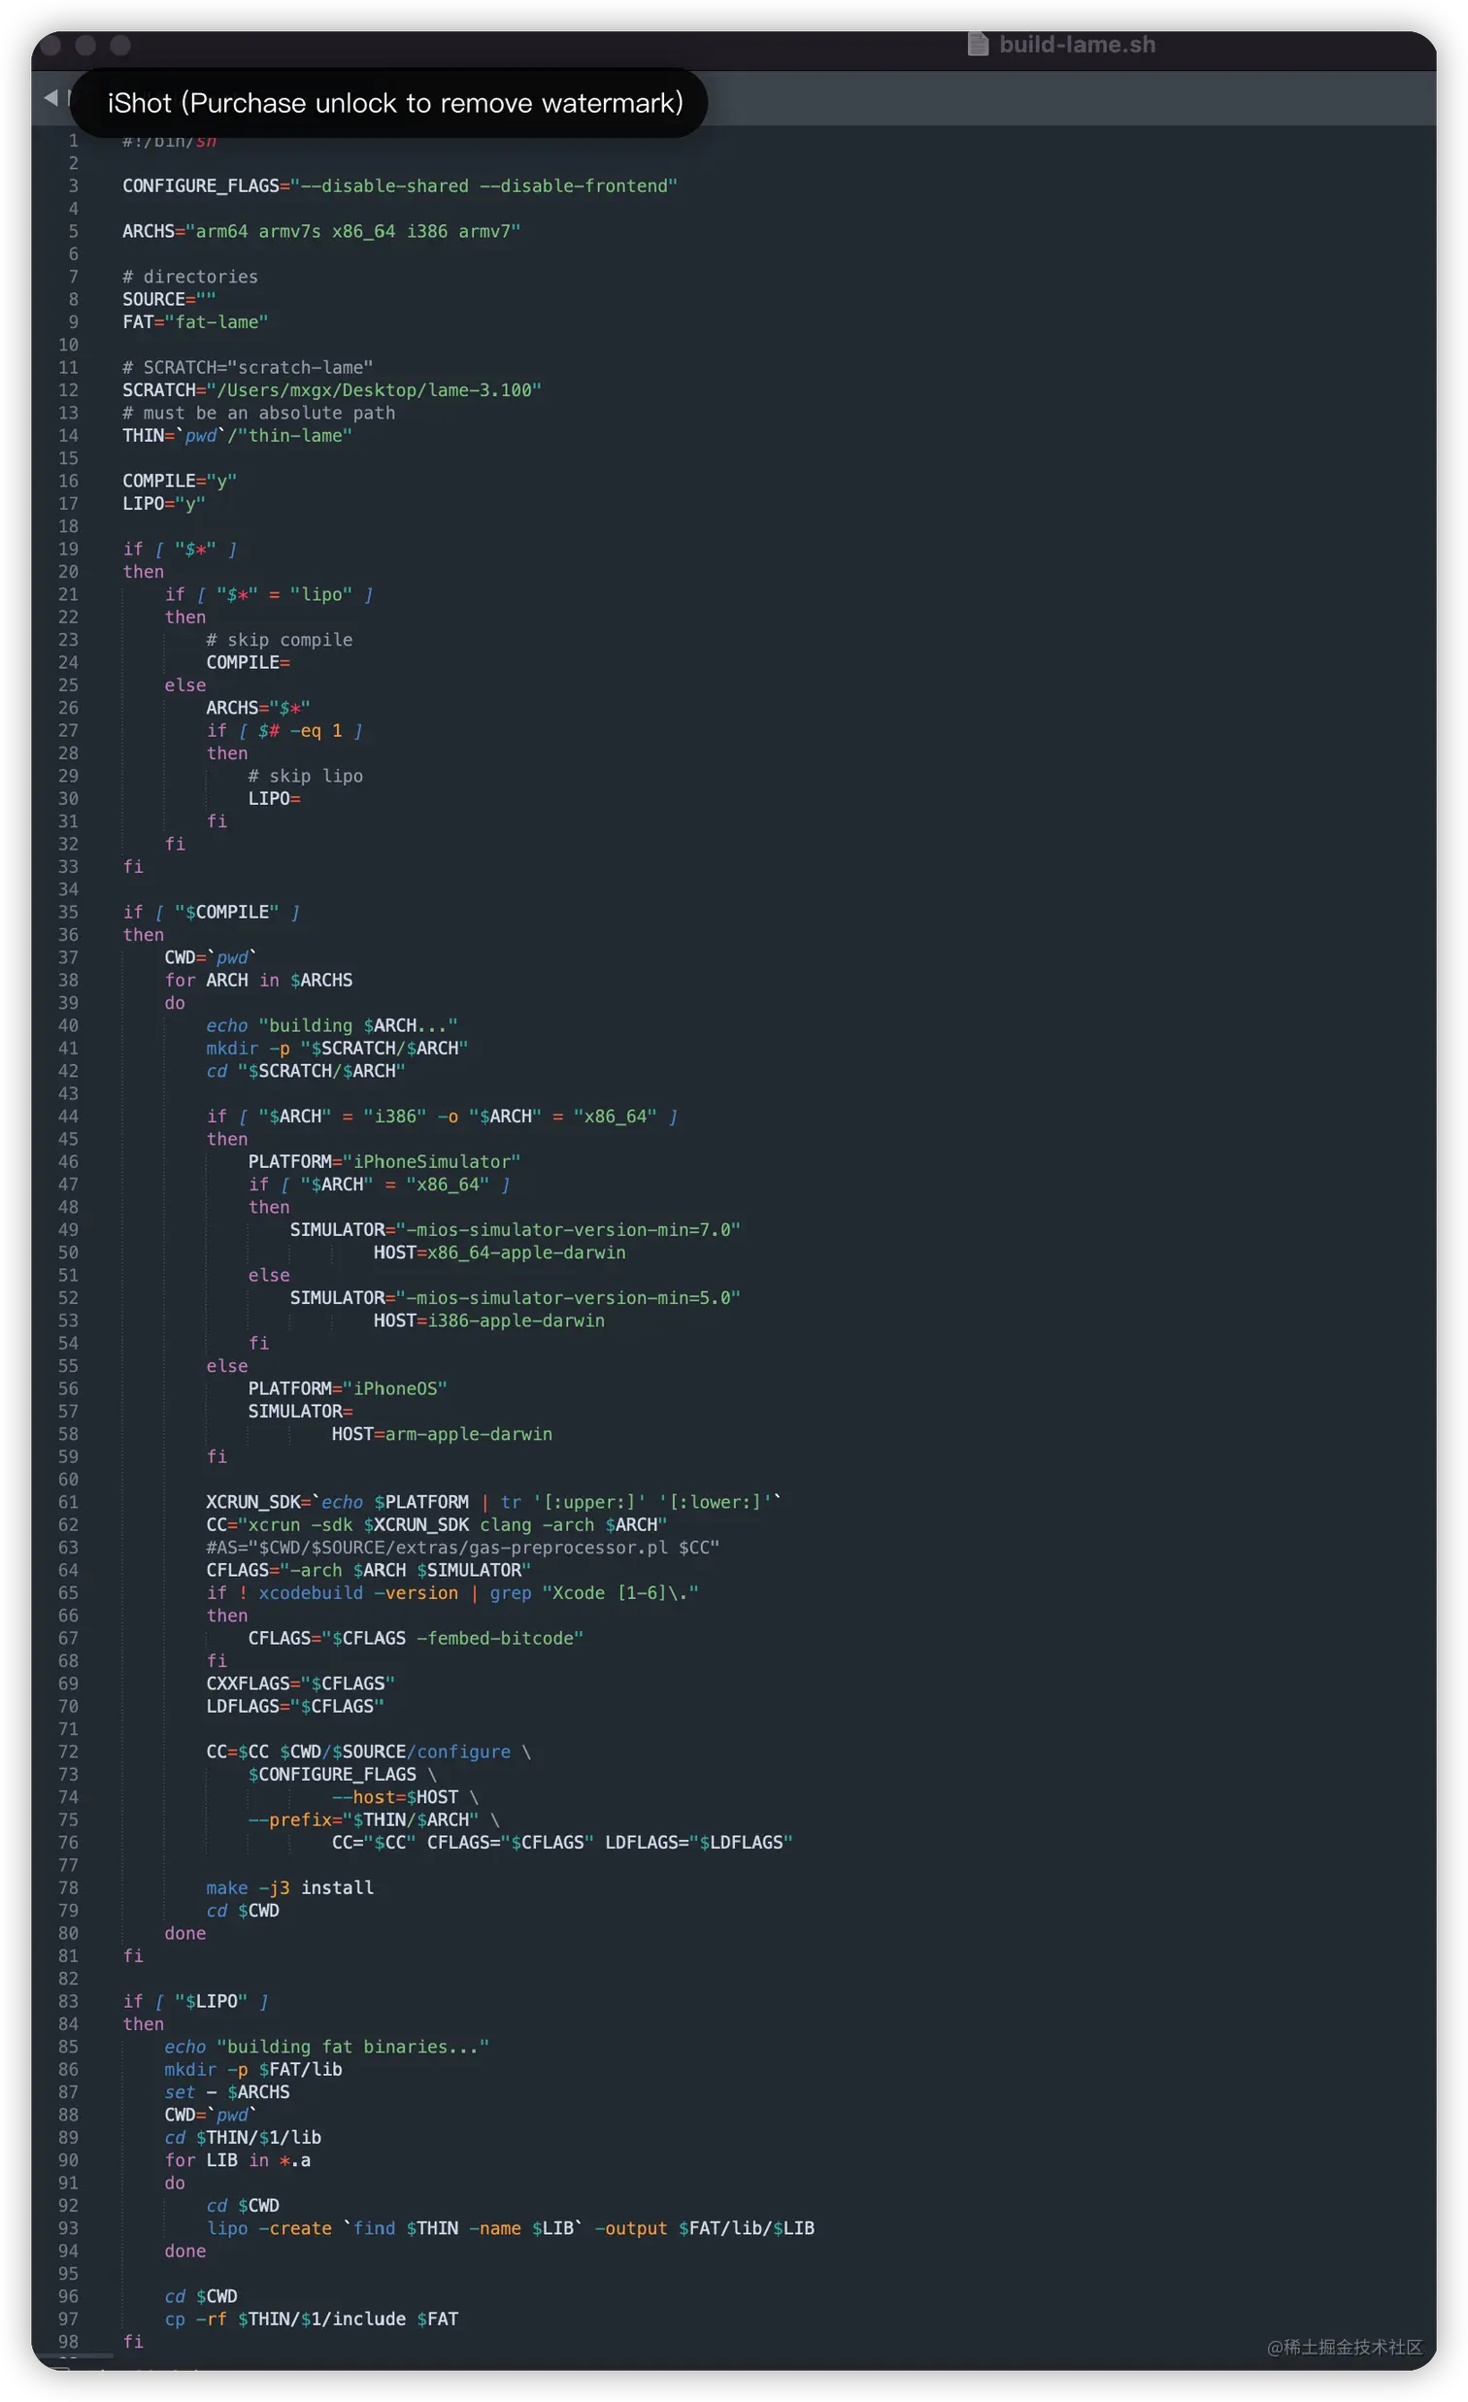Click the SOURCE="" line
This screenshot has height=2402, width=1468.
[170, 299]
